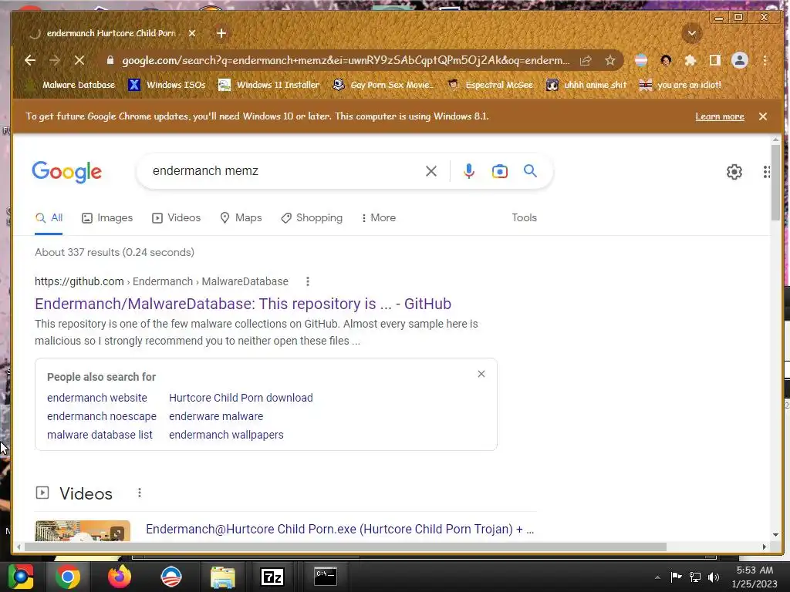Show the Chrome side panel
Image resolution: width=790 pixels, height=592 pixels.
coord(715,60)
